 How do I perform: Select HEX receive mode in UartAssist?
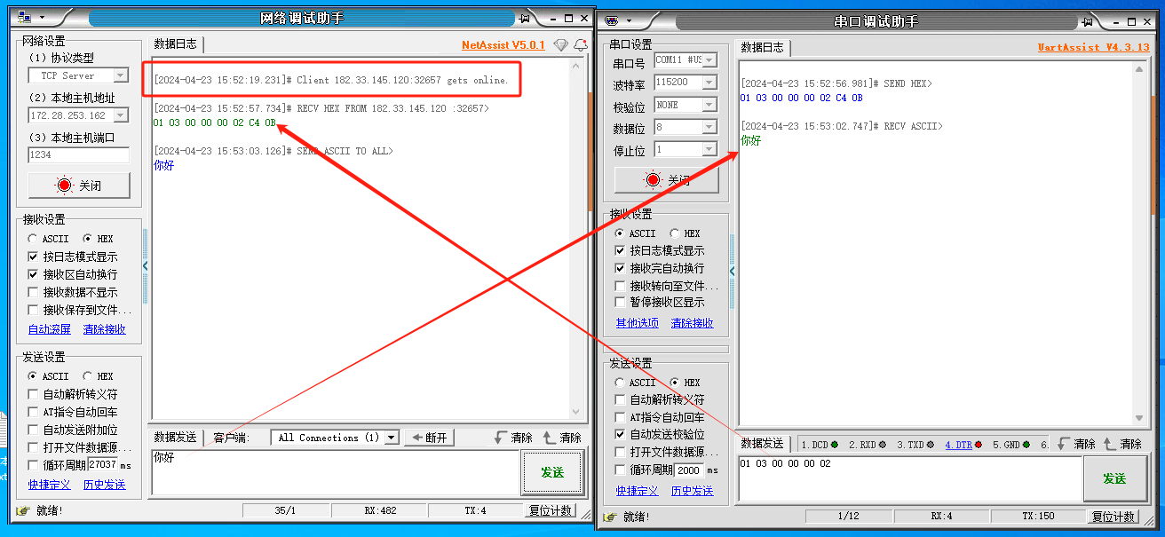(674, 233)
